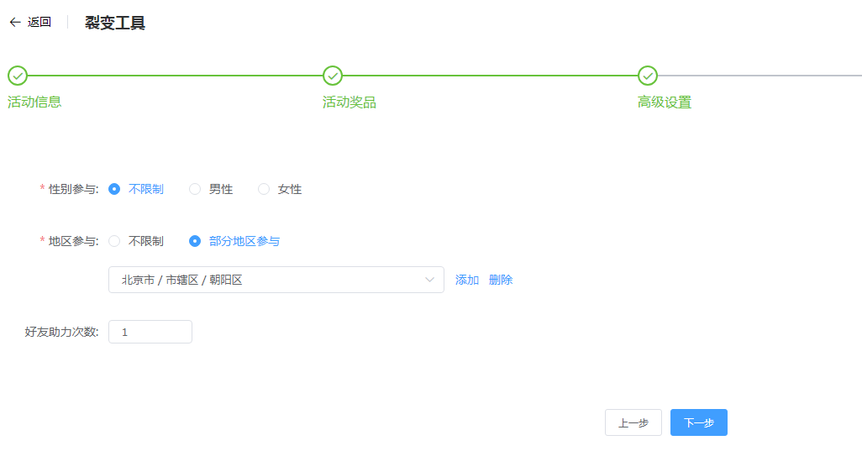
Task: Click the 性别参与 field label
Action: pos(73,189)
